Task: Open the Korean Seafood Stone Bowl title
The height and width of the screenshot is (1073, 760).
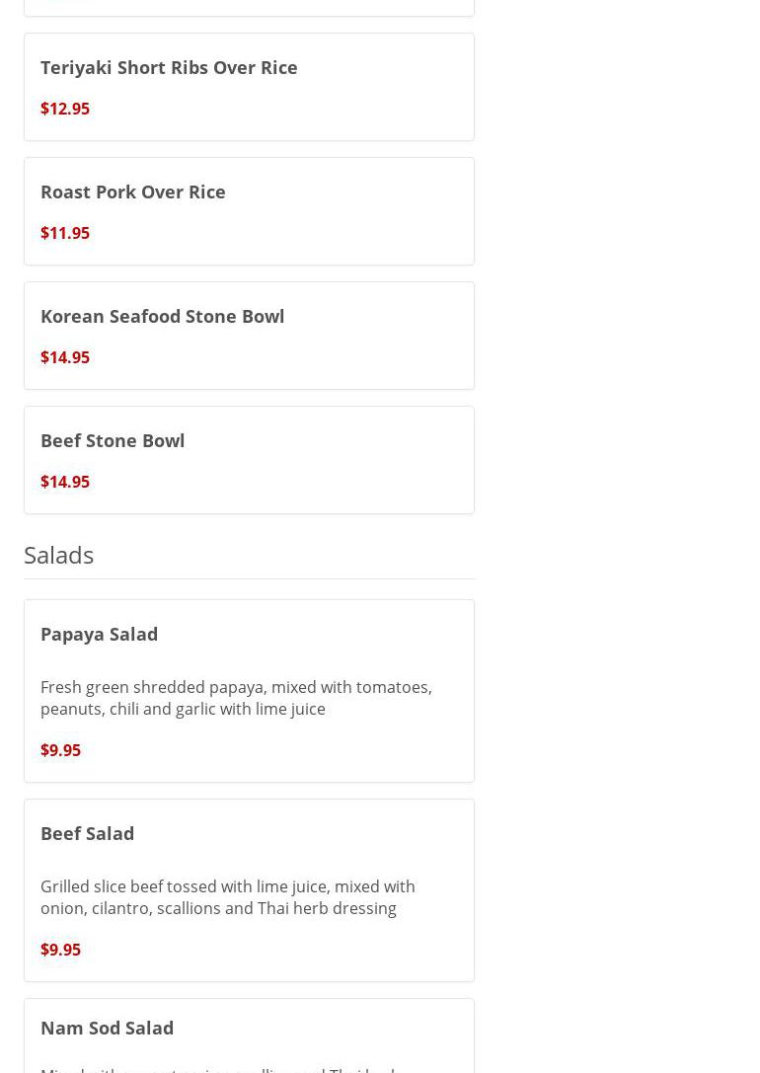Action: point(163,316)
